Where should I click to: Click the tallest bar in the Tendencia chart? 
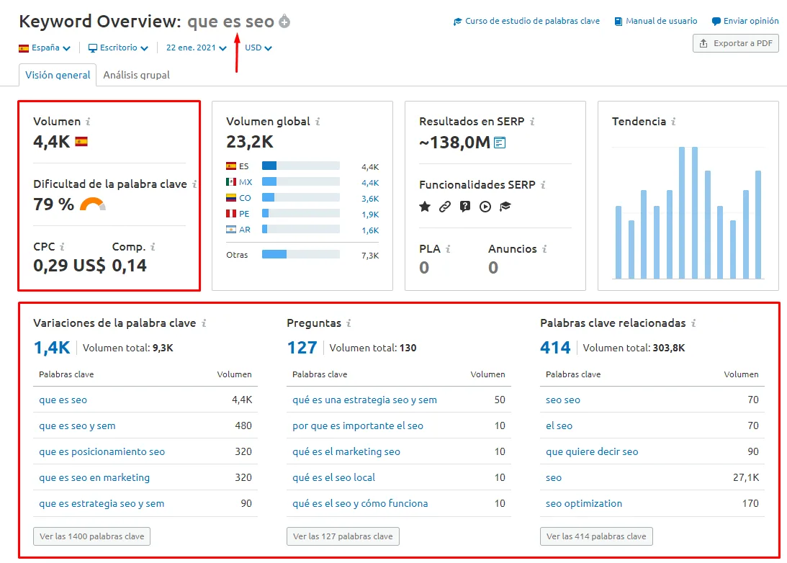pyautogui.click(x=683, y=212)
